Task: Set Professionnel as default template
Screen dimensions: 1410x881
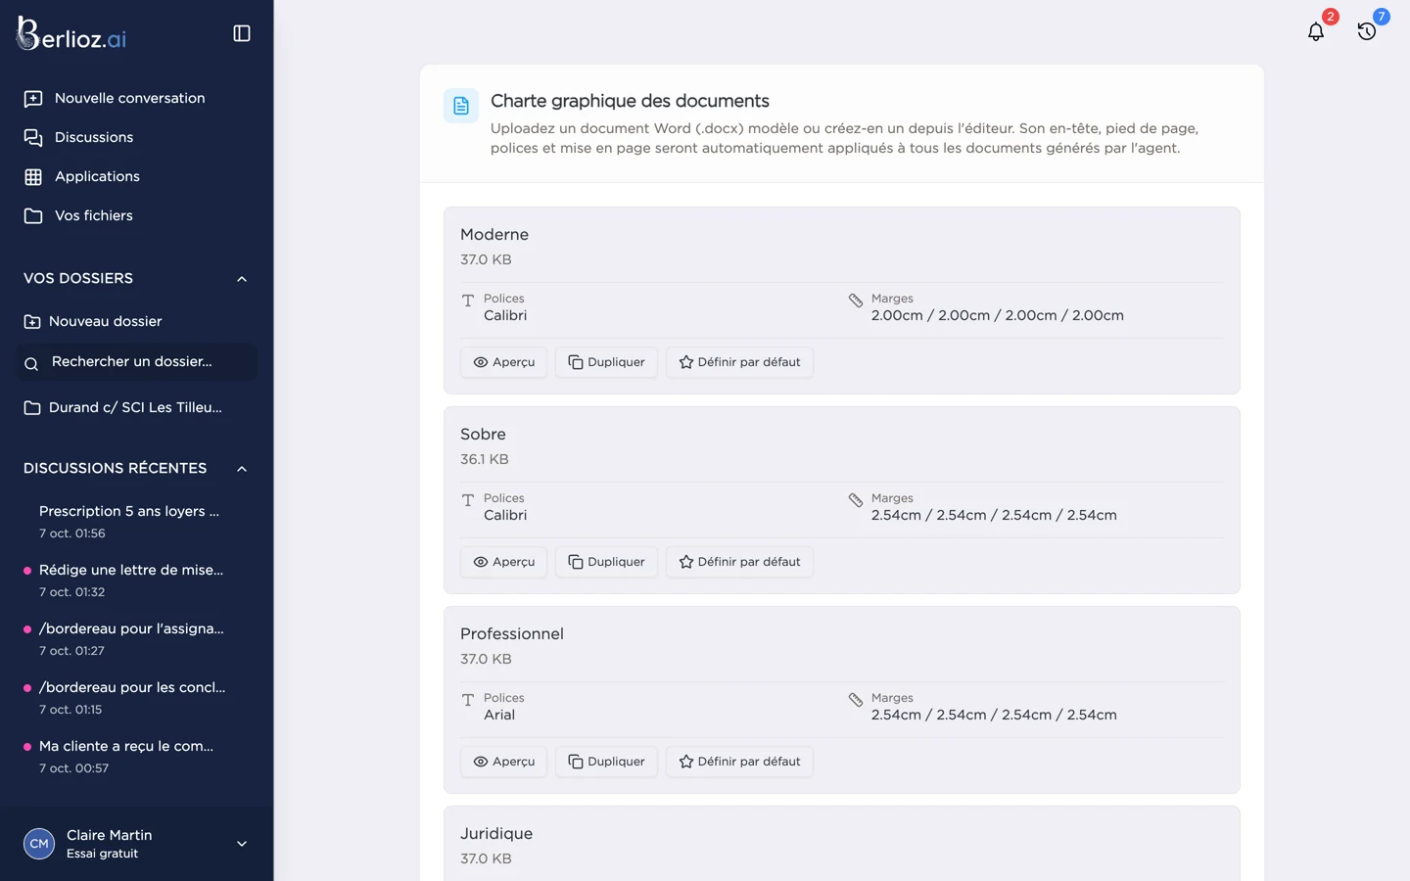Action: pyautogui.click(x=739, y=762)
